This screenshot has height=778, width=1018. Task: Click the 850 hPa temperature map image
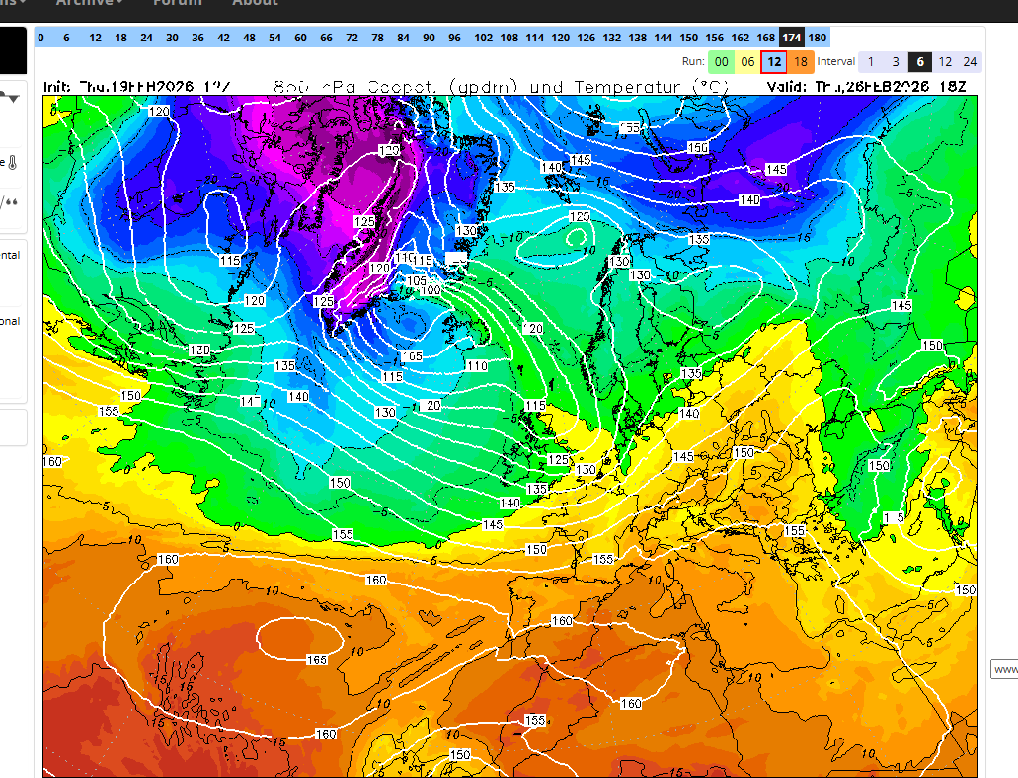[x=509, y=425]
